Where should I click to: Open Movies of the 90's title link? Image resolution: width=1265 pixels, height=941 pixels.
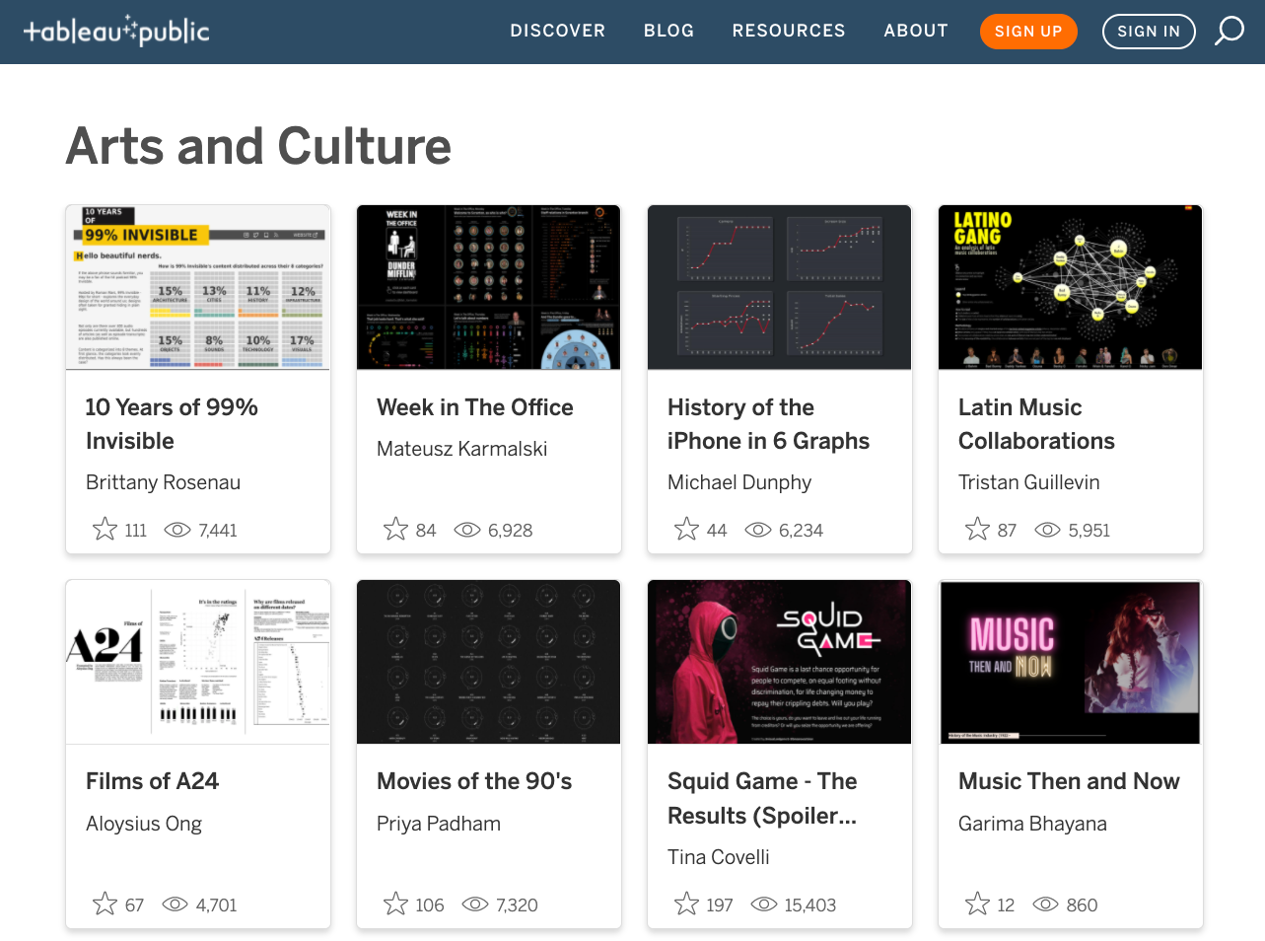click(474, 781)
